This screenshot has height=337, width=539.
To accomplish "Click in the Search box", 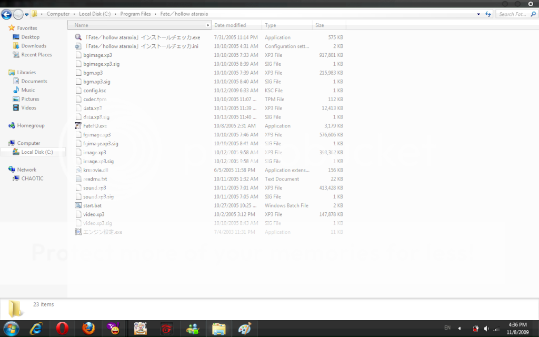I will 513,14.
